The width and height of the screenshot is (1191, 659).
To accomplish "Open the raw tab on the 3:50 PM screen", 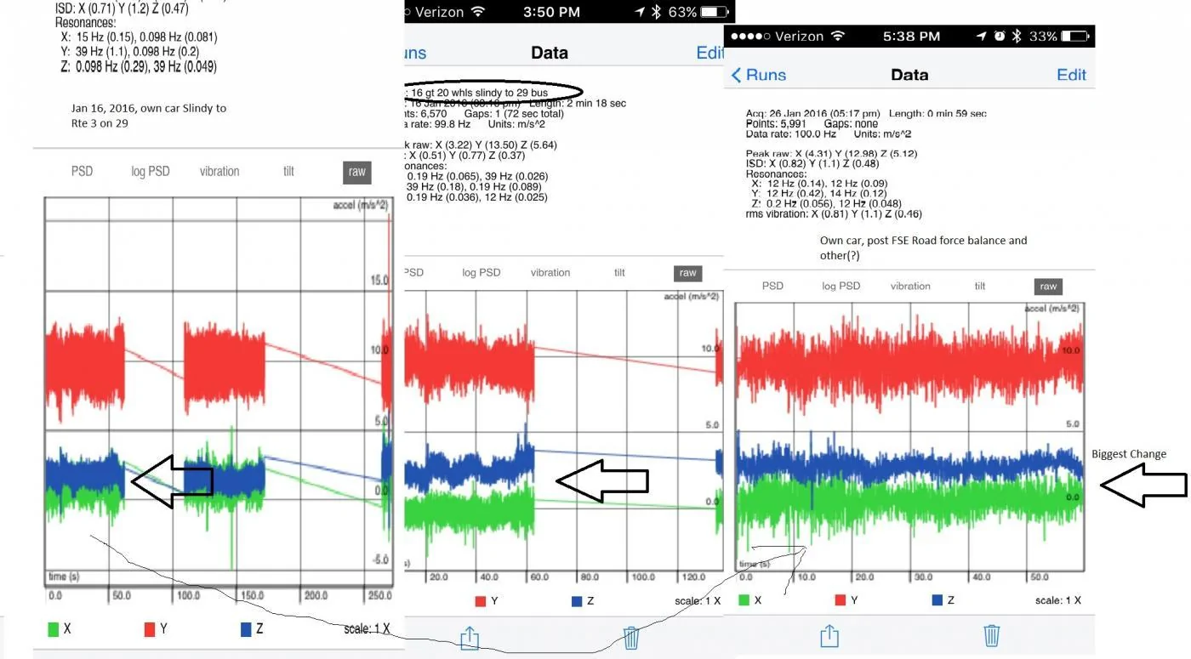I will (687, 273).
